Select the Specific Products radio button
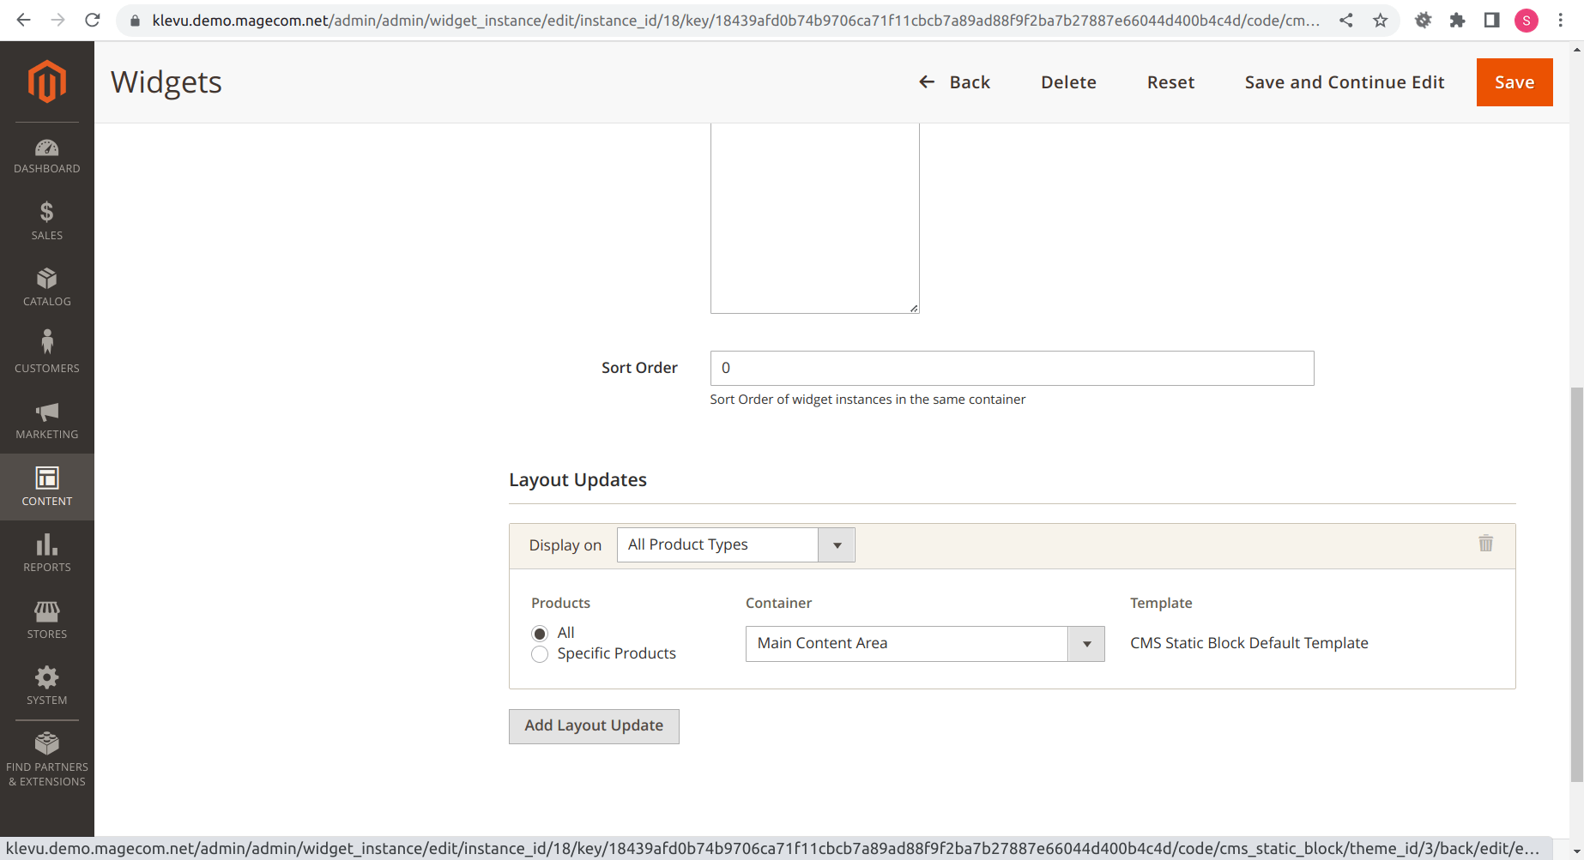1584x860 pixels. (x=540, y=654)
